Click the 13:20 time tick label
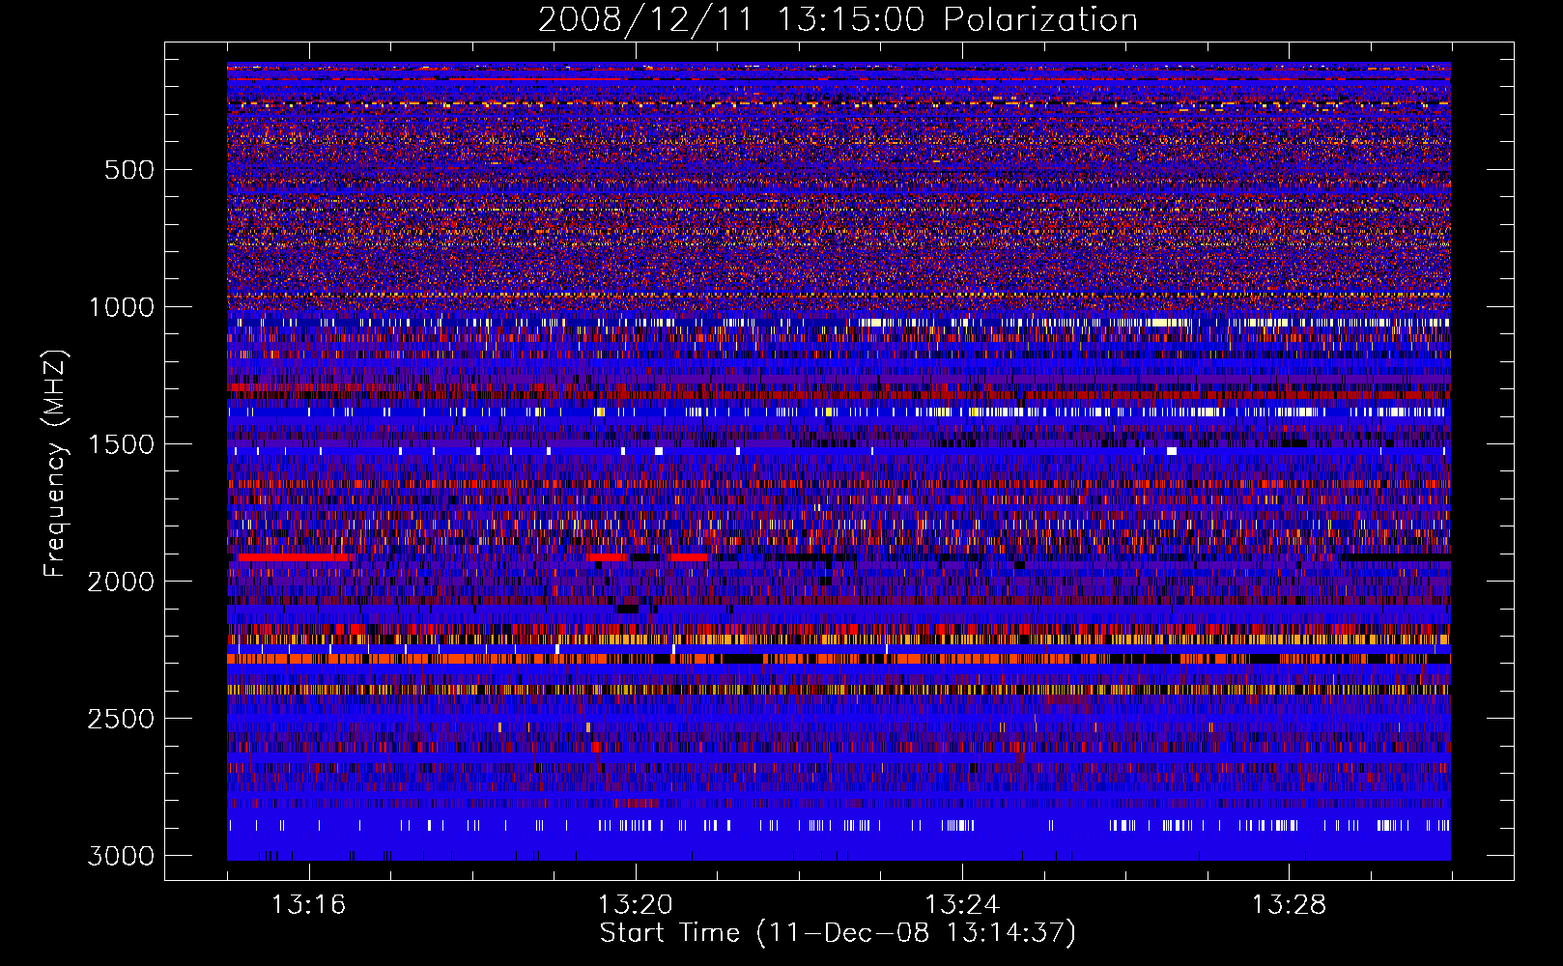This screenshot has height=966, width=1563. point(636,905)
